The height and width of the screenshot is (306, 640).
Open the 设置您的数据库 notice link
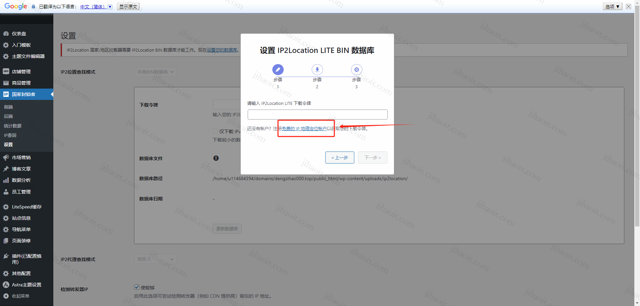(222, 50)
